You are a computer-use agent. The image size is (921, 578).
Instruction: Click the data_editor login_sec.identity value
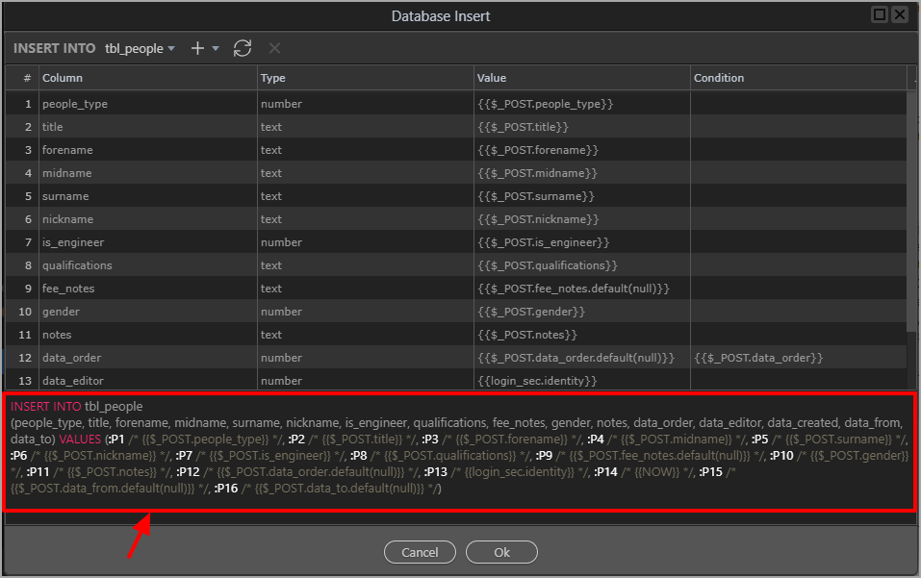(537, 381)
